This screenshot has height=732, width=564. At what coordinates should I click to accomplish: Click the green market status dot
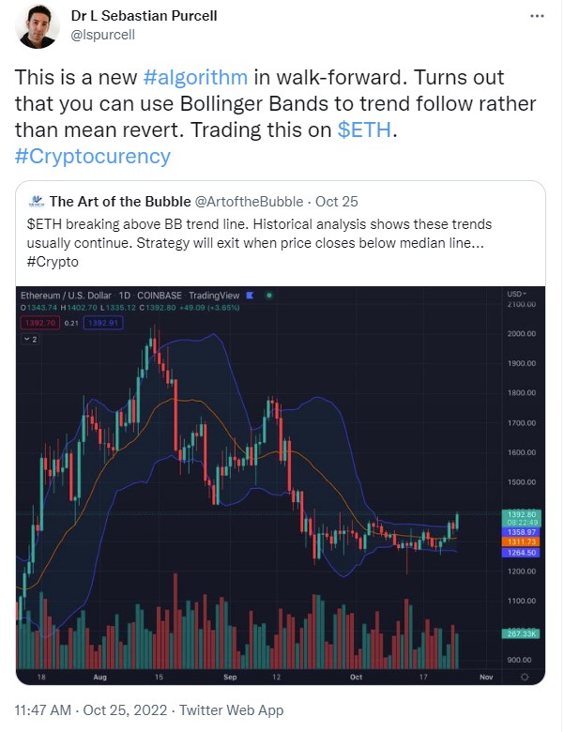269,296
